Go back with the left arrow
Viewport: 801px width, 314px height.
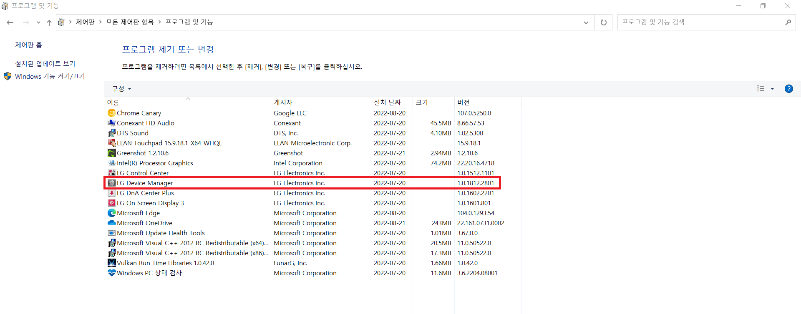(x=10, y=22)
